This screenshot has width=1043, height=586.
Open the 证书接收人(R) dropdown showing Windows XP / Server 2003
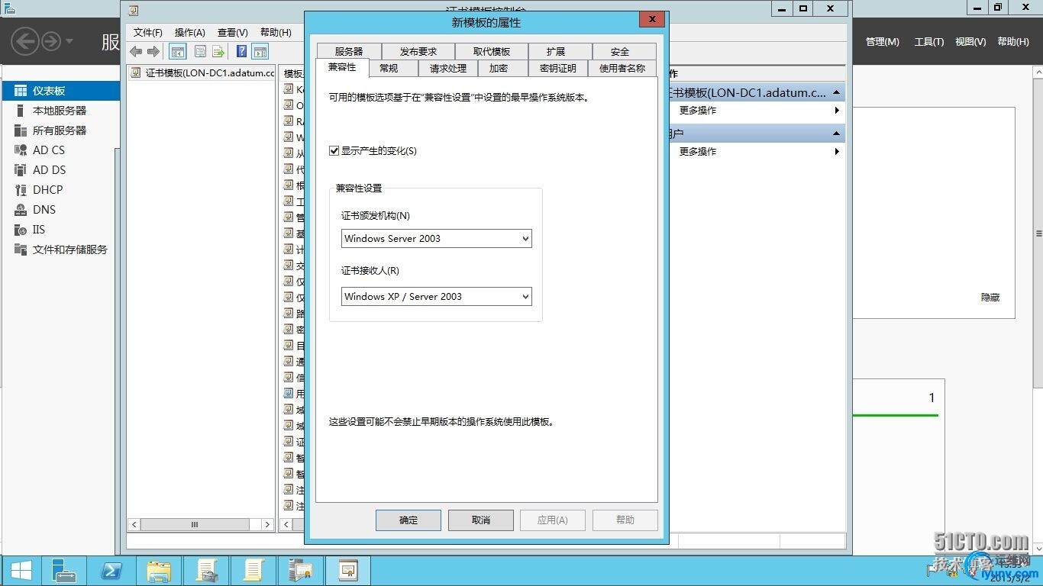pyautogui.click(x=436, y=297)
